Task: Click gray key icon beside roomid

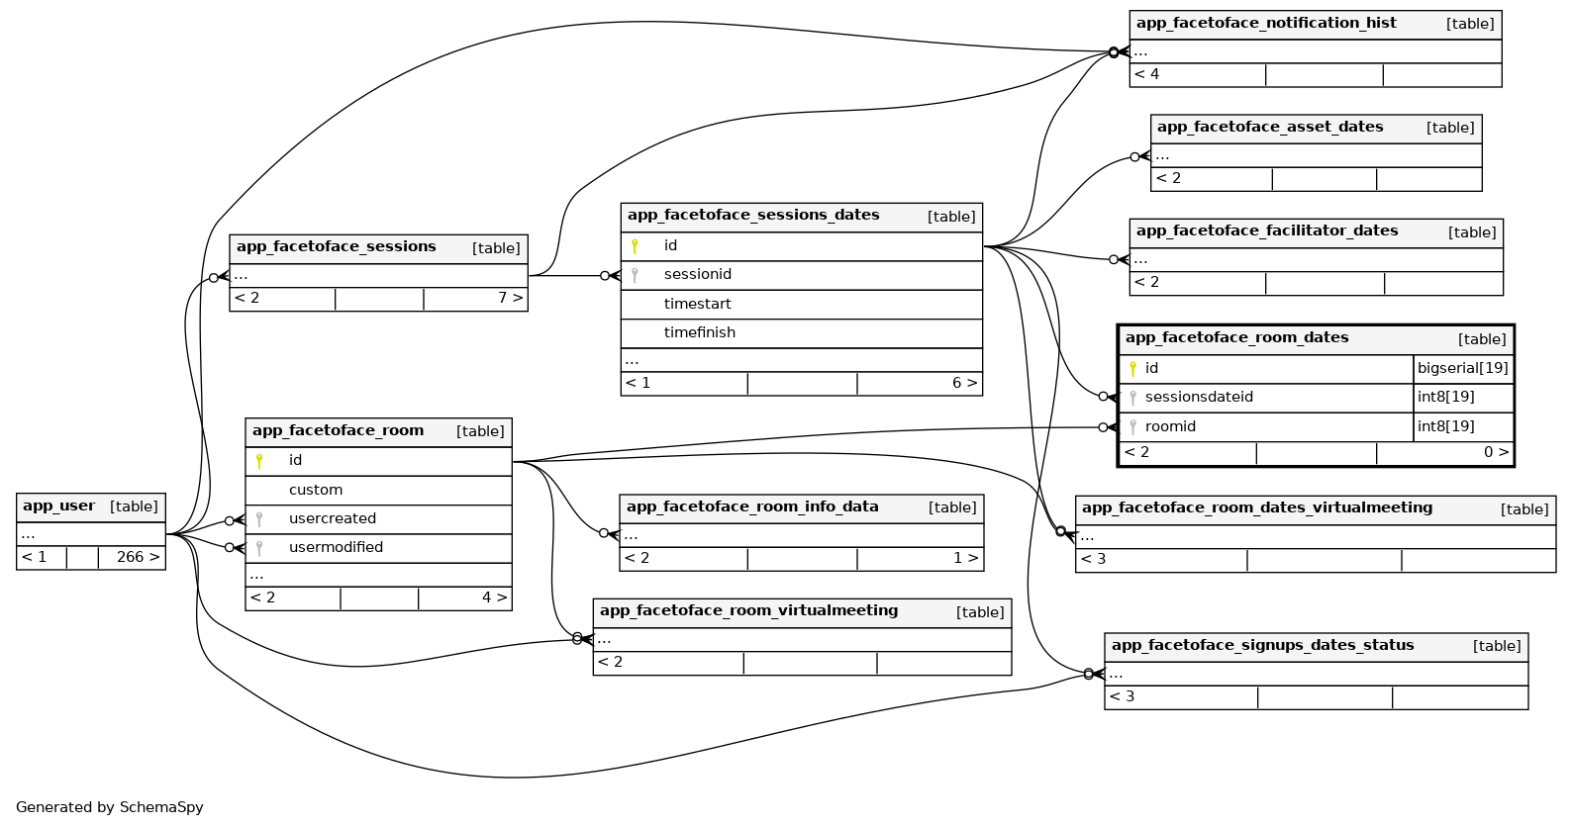Action: point(1132,427)
